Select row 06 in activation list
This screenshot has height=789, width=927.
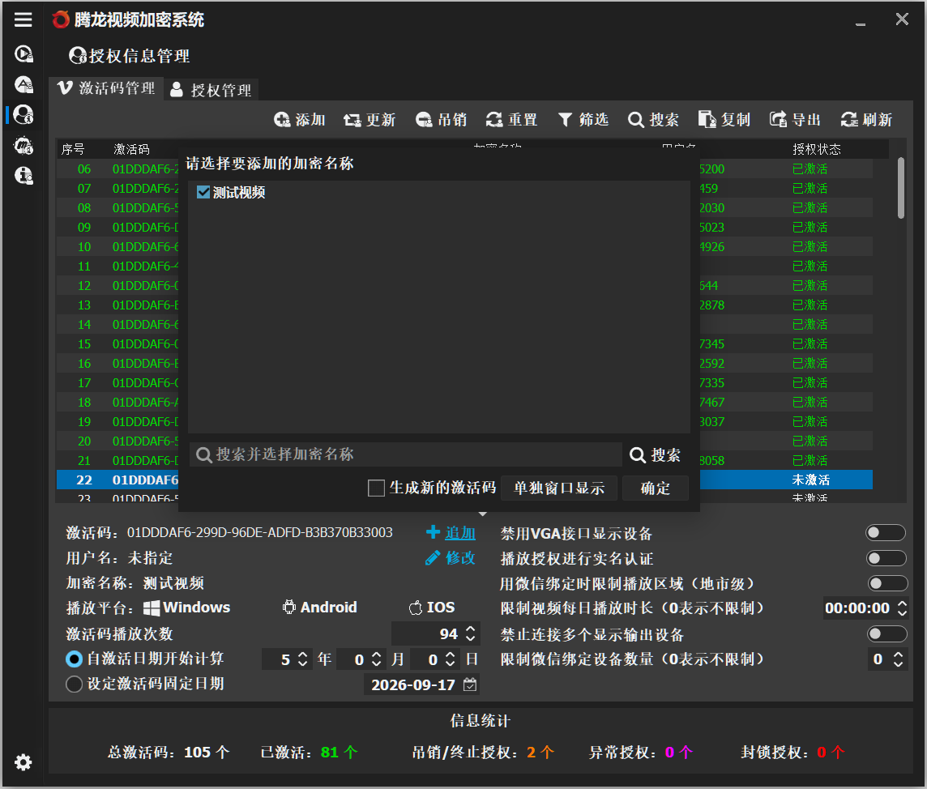[x=464, y=169]
